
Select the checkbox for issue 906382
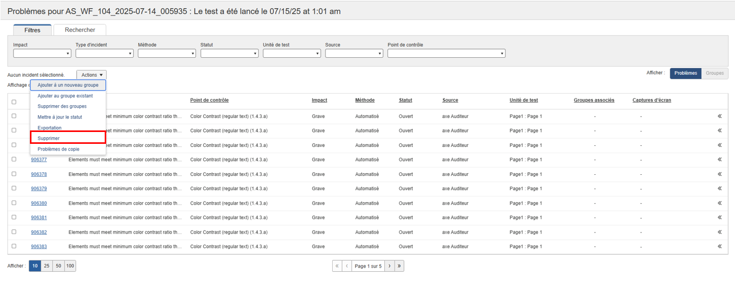click(14, 231)
